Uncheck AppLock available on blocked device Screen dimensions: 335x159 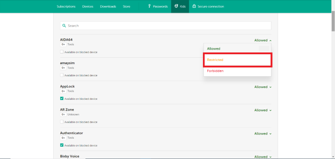[x=62, y=99]
